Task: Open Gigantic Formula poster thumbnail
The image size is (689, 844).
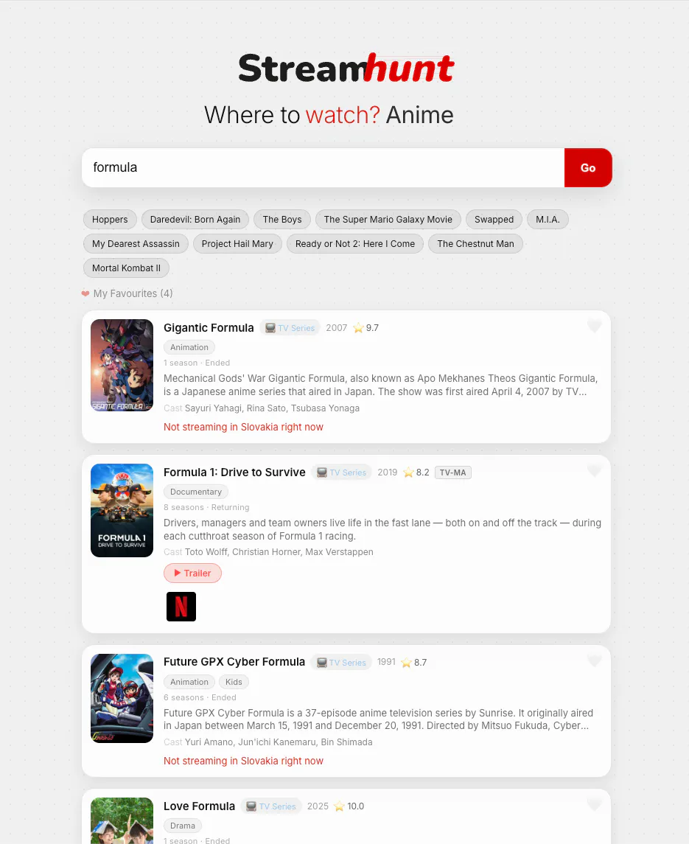Action: pyautogui.click(x=122, y=366)
